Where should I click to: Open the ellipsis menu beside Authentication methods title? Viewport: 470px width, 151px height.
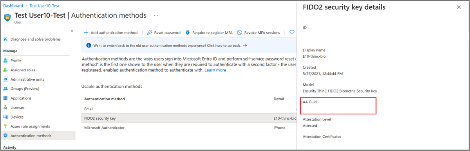click(x=156, y=16)
